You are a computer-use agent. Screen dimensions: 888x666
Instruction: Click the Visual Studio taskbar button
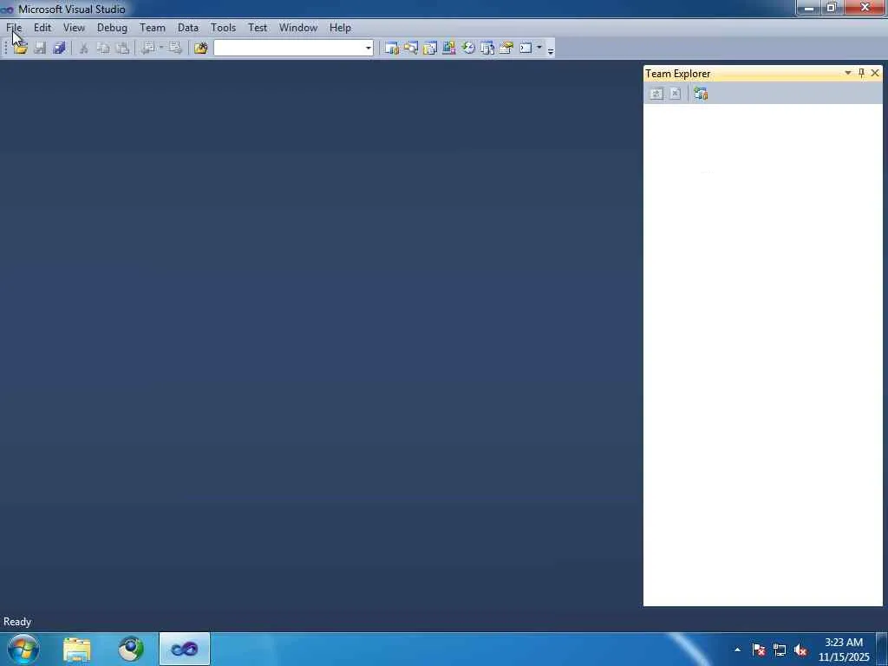tap(185, 649)
